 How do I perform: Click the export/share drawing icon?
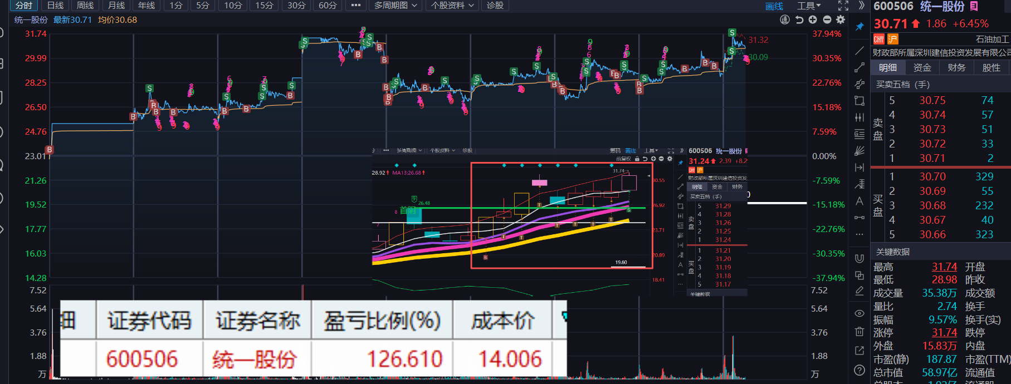859,351
